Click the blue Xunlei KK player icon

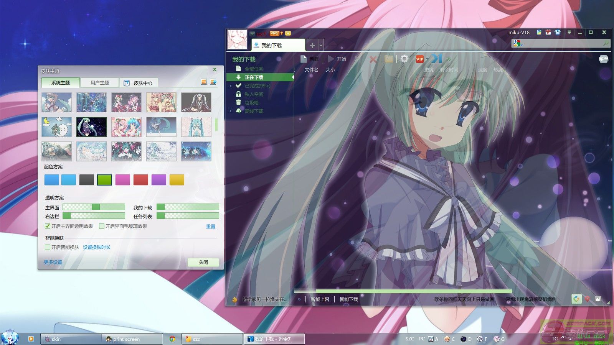pos(436,59)
